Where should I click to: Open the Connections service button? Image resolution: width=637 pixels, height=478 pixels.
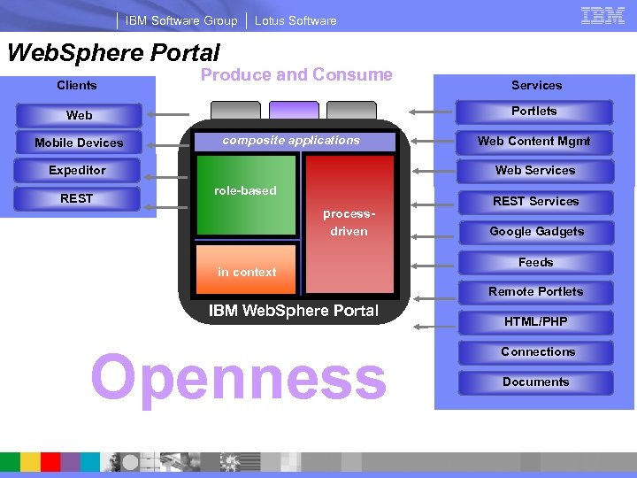click(536, 352)
